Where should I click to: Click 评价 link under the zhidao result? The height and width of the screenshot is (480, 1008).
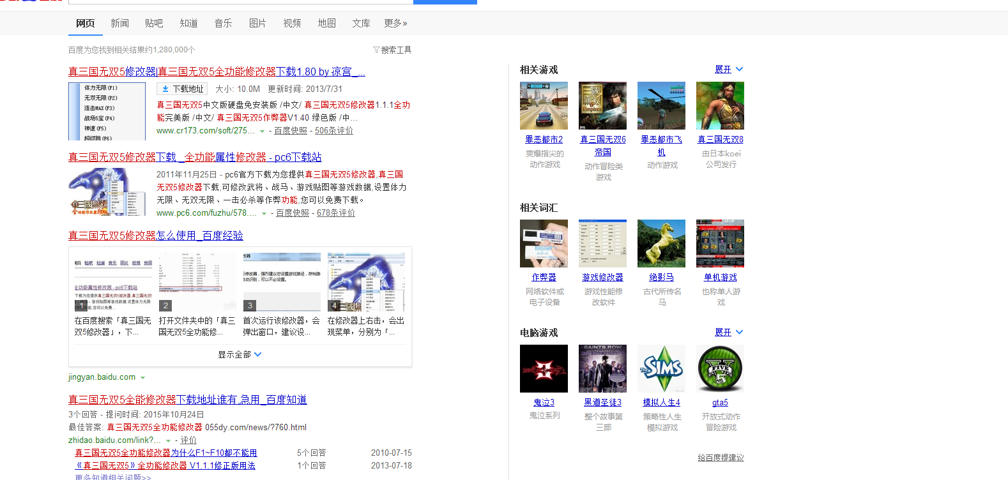188,440
